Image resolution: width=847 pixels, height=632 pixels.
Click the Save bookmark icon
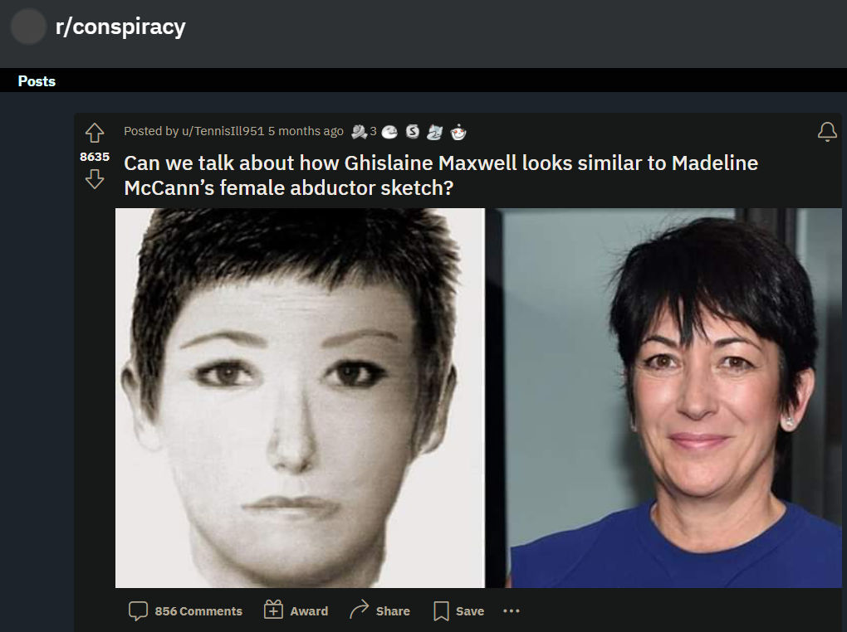[441, 611]
